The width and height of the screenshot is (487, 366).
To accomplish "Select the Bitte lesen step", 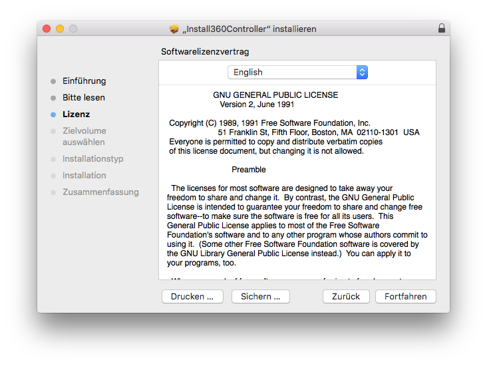I will pyautogui.click(x=83, y=98).
